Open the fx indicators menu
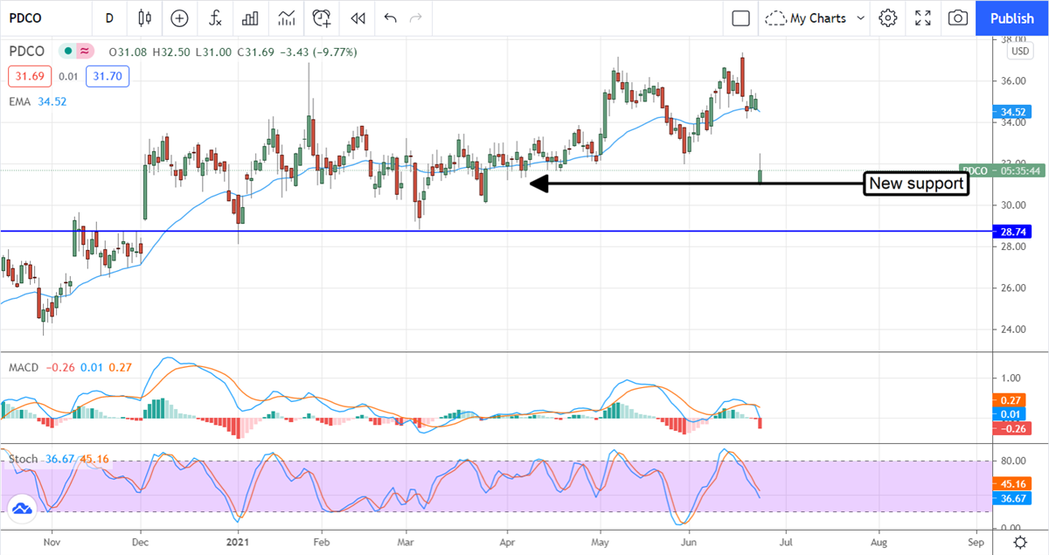This screenshot has width=1049, height=555. click(x=214, y=17)
